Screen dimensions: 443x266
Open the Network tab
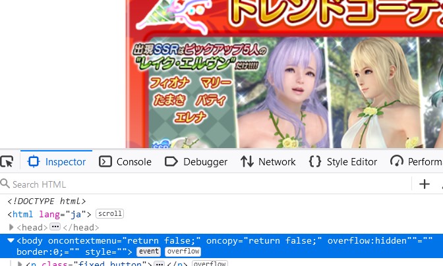(x=268, y=162)
